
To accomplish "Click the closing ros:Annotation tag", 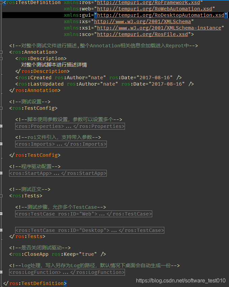I will 35,90.
